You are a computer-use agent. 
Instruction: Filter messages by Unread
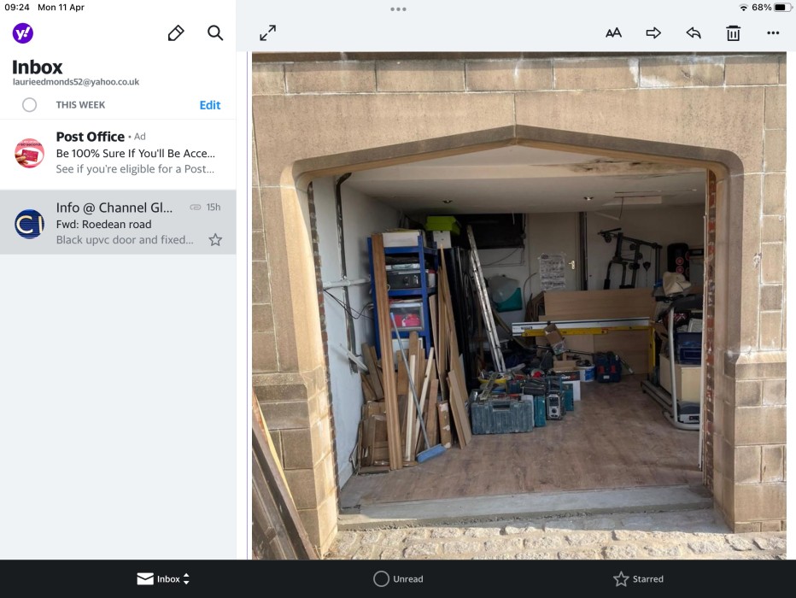click(398, 578)
